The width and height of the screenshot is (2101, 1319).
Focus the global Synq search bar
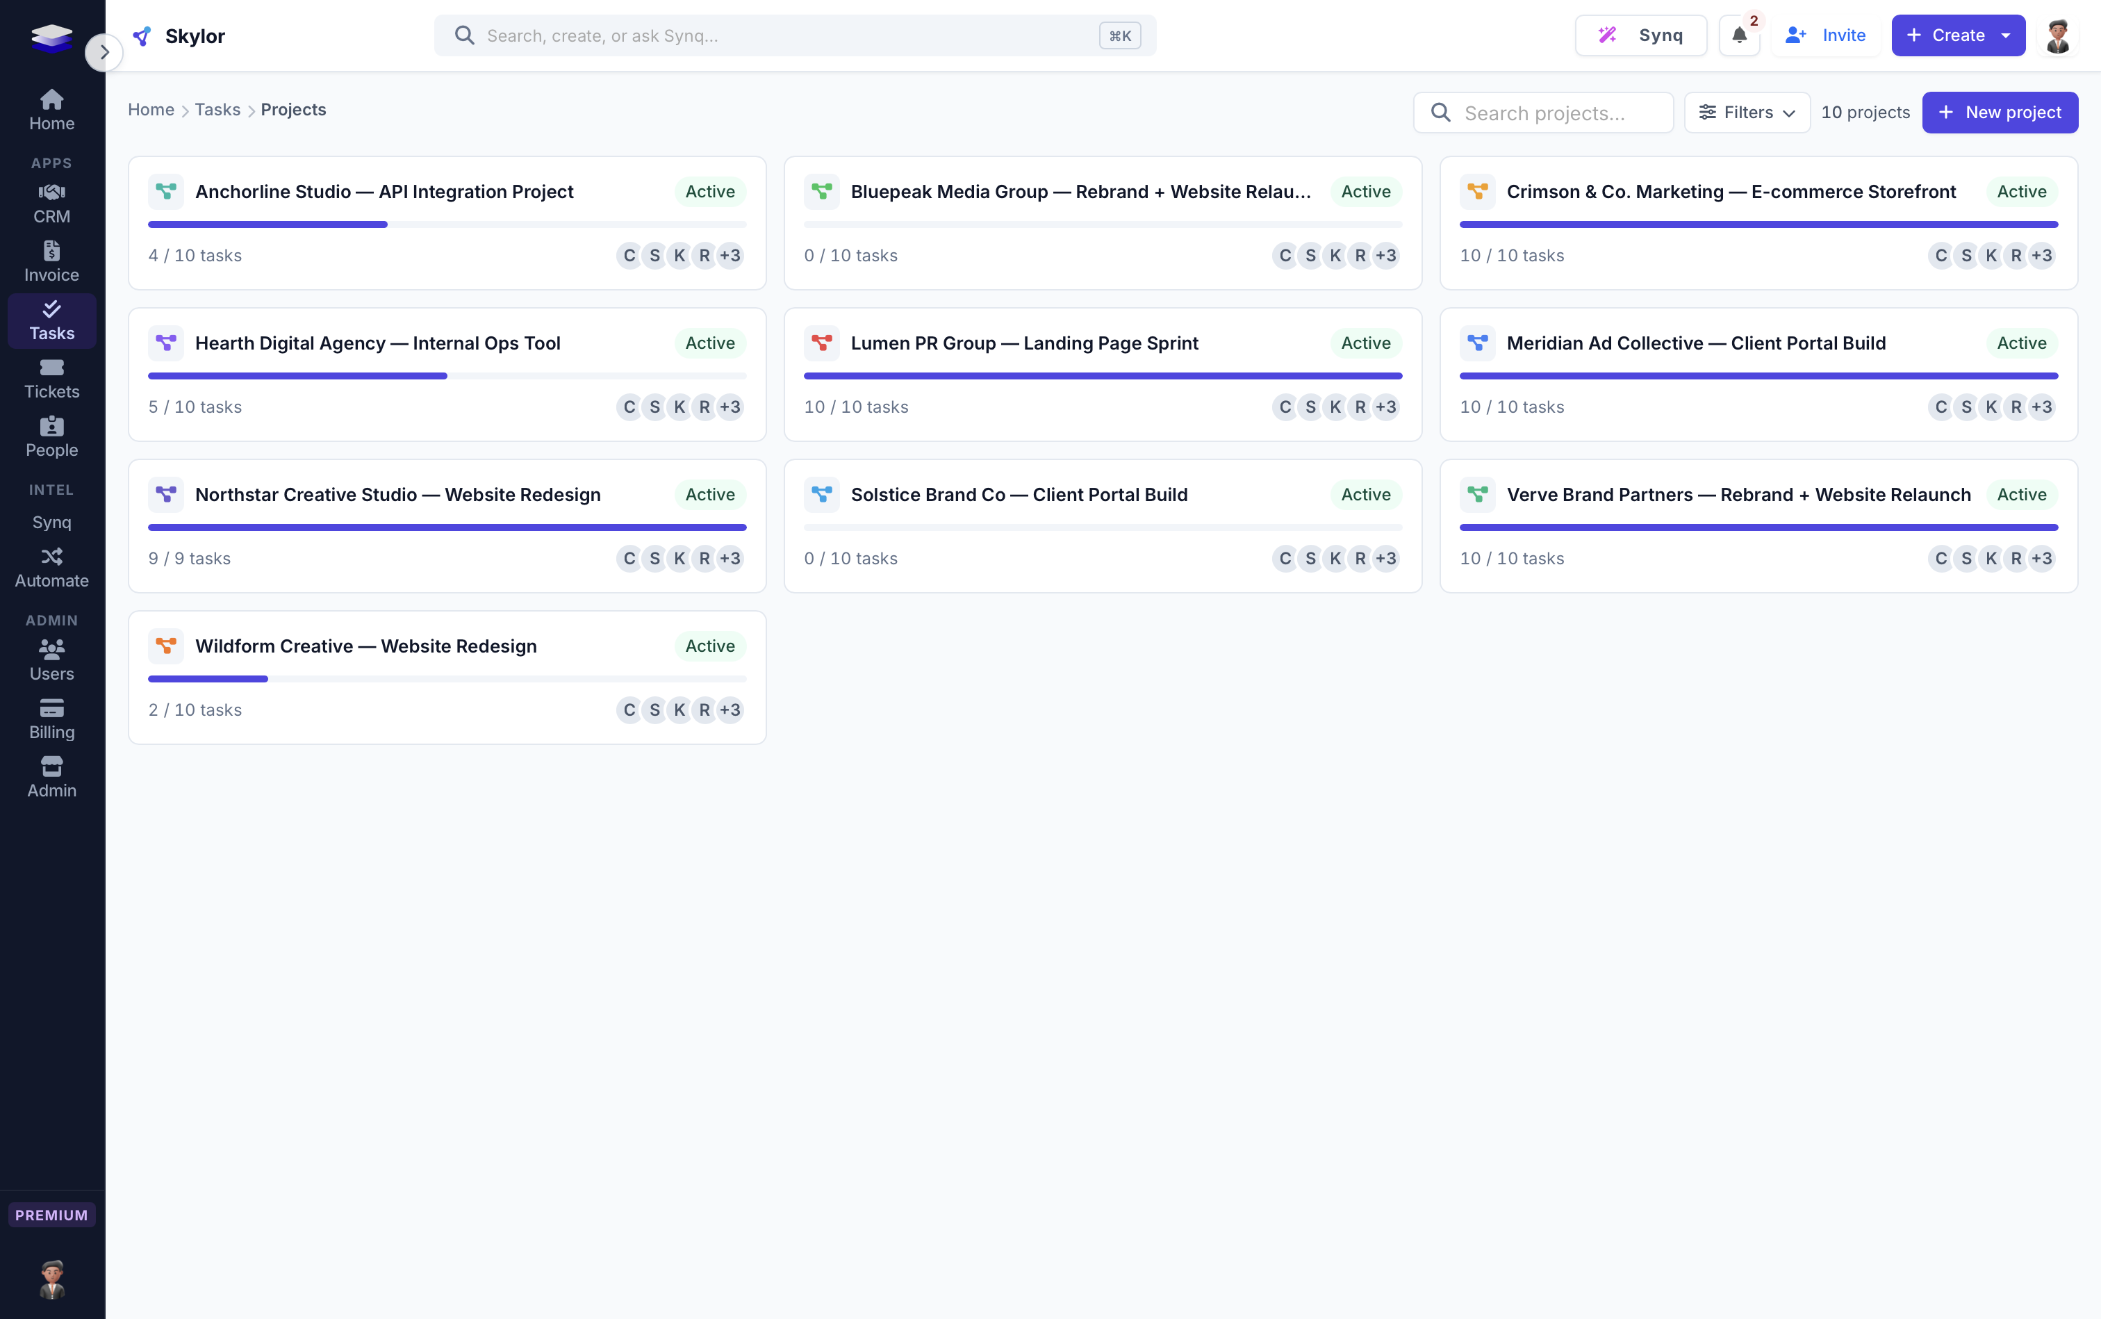[x=796, y=35]
